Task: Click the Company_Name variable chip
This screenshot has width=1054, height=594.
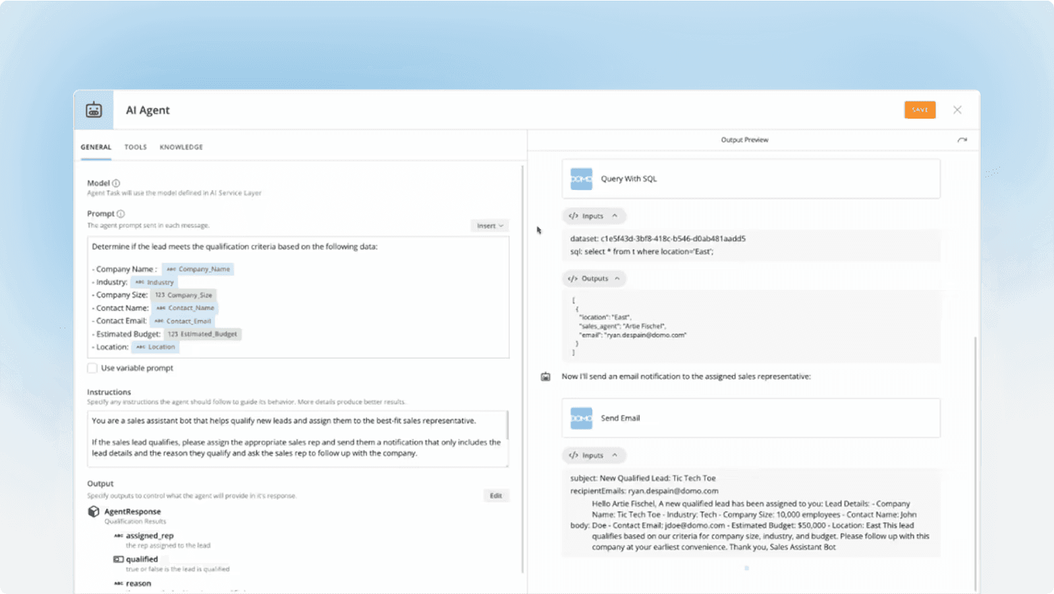Action: click(x=198, y=269)
